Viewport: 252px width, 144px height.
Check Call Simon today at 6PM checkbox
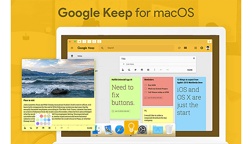(145, 92)
